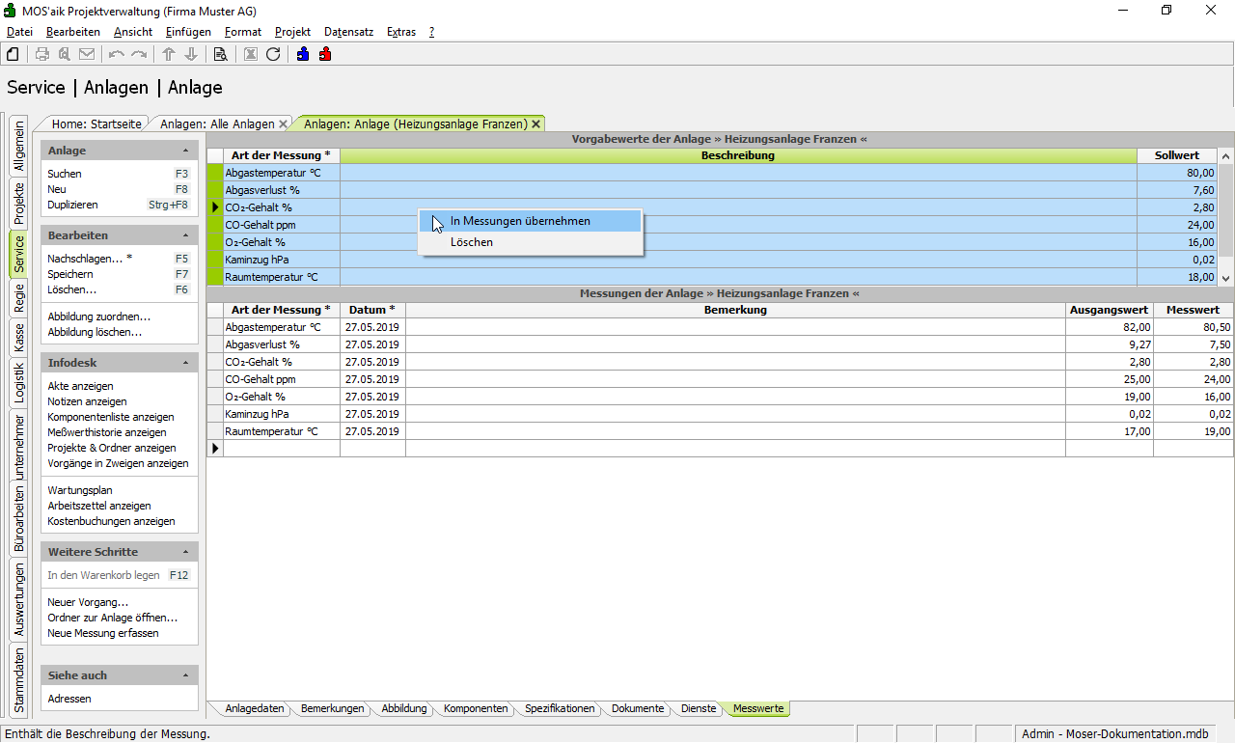Click the document search icon in toolbar
Screen dimensions: 1235x743
coord(220,54)
